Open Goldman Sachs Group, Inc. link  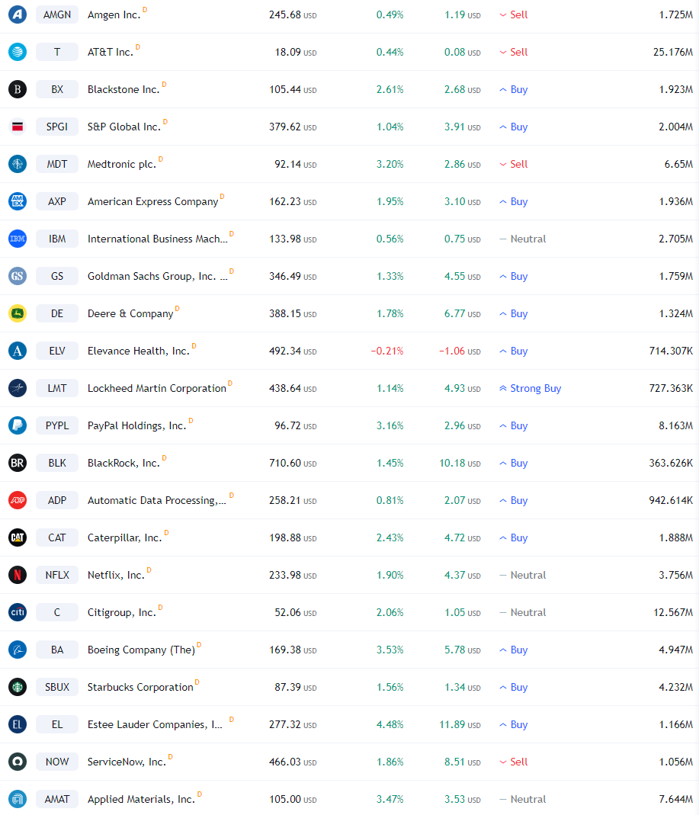pos(158,277)
